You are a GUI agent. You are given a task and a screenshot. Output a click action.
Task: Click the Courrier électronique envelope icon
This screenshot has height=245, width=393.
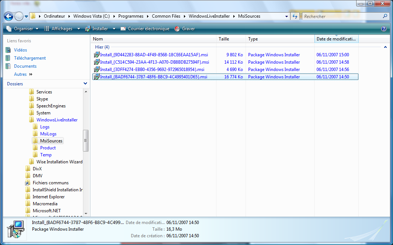pos(123,29)
